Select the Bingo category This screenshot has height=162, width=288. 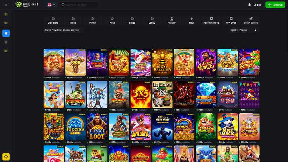[x=132, y=20]
